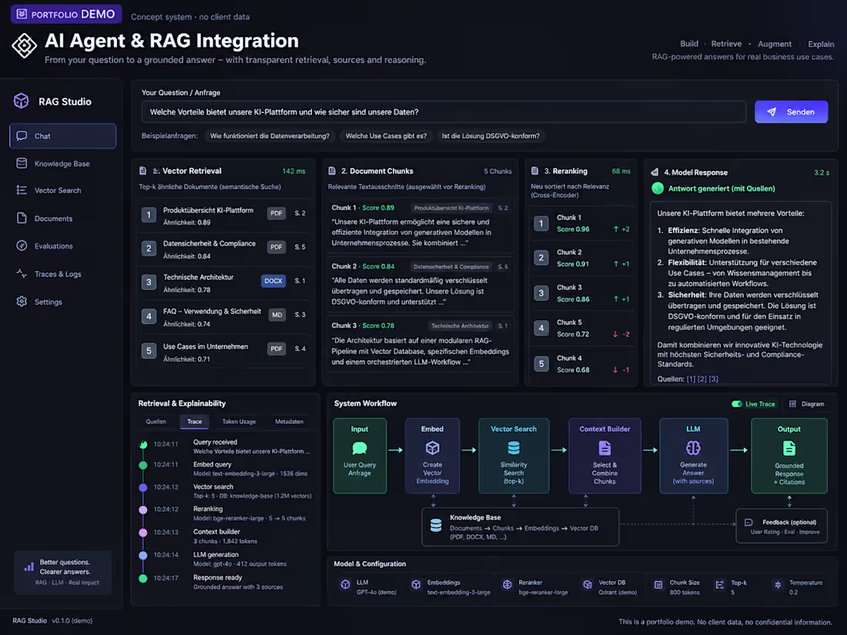This screenshot has width=847, height=635.
Task: Click Chunk Size config icon
Action: (x=658, y=585)
